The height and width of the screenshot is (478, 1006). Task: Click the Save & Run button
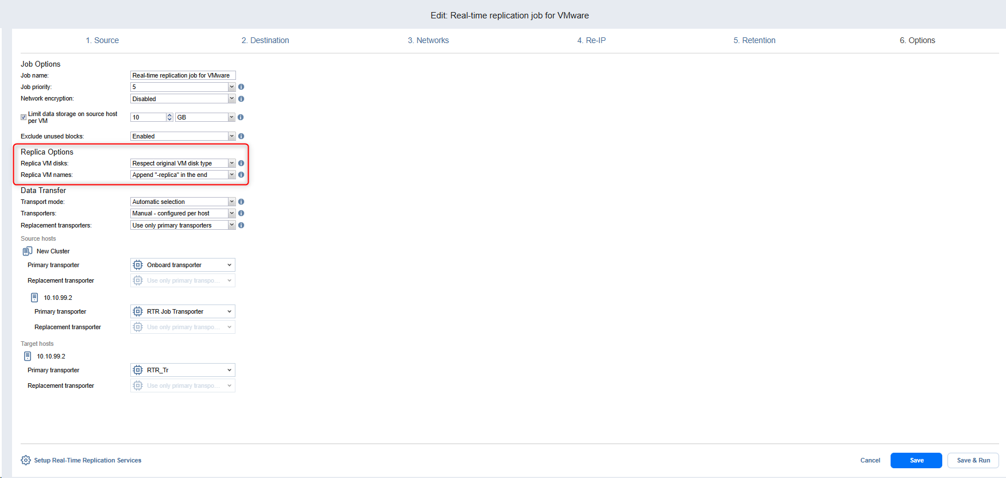[973, 460]
